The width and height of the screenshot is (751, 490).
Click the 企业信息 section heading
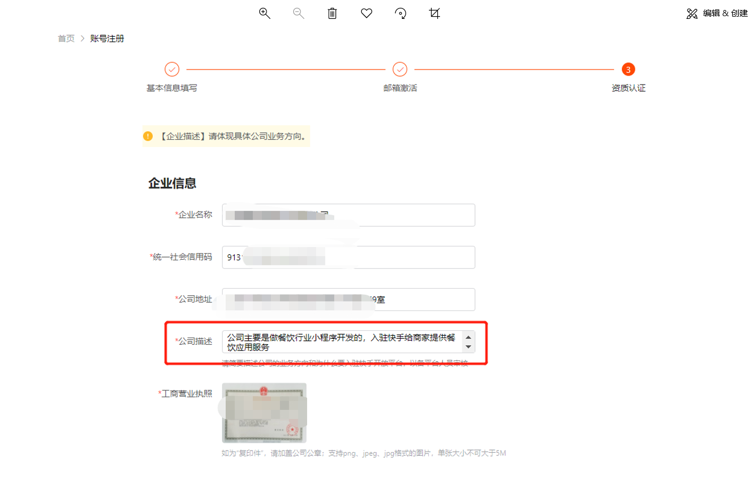click(x=172, y=184)
